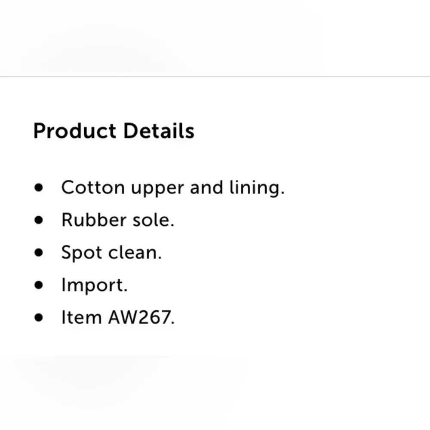Click the bullet before Item AW267
Image resolution: width=430 pixels, height=430 pixels.
coord(39,317)
